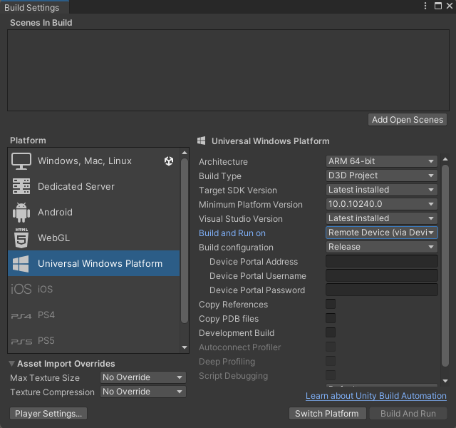This screenshot has width=456, height=428.
Task: Click the PS5 logo icon
Action: click(21, 342)
